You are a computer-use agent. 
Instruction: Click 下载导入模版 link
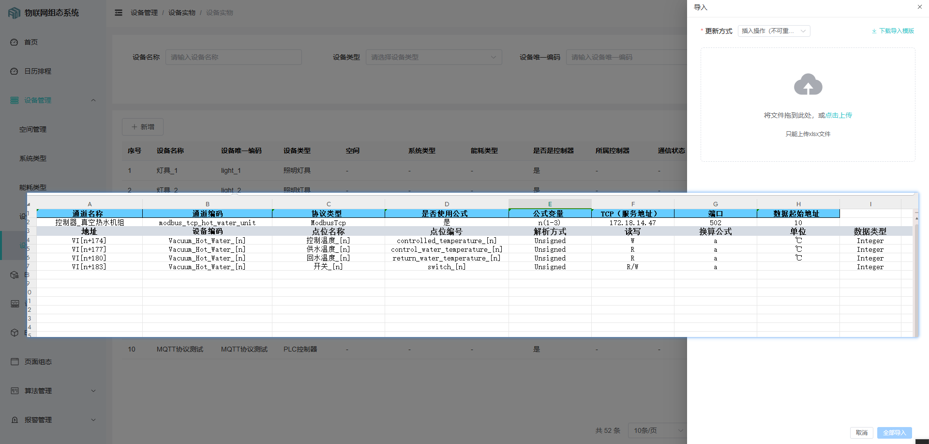(893, 31)
